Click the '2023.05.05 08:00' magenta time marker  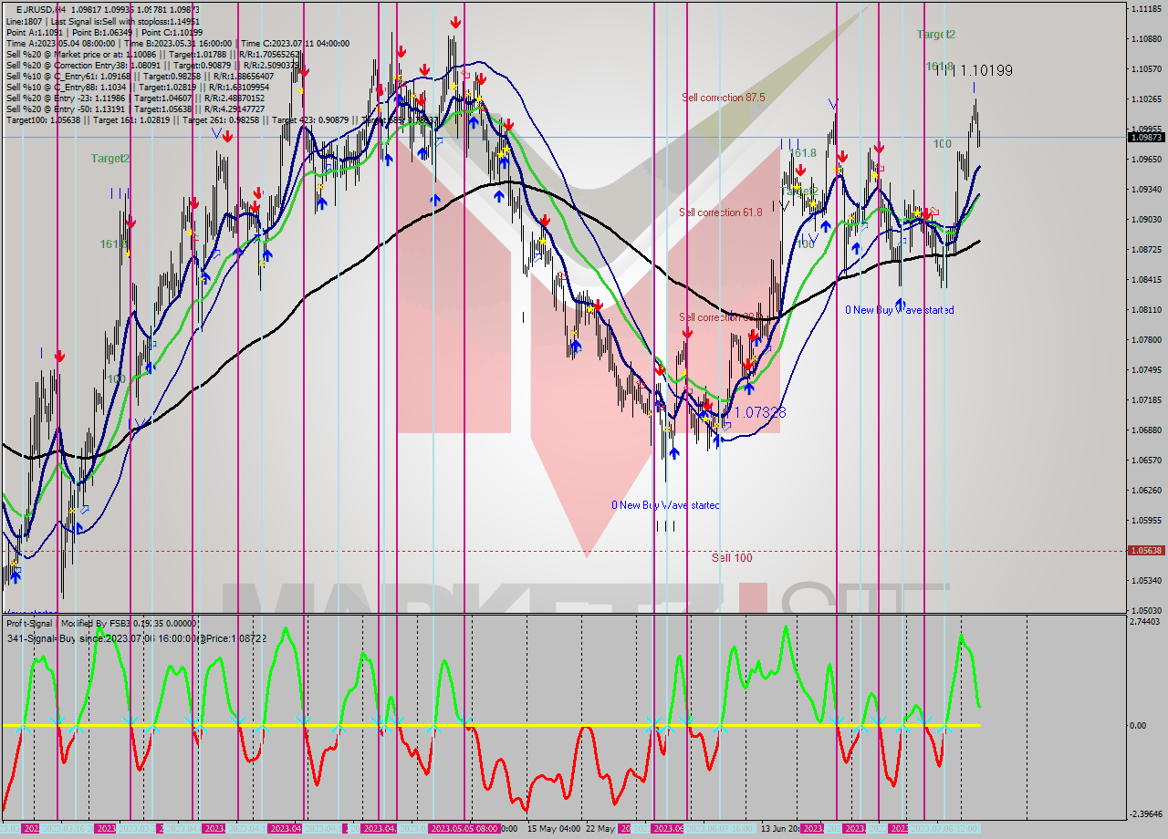(x=464, y=829)
